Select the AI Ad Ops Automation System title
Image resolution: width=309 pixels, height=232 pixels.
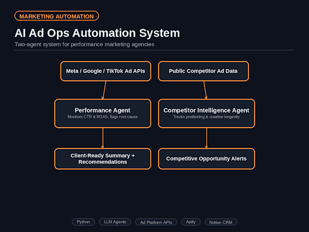click(97, 33)
